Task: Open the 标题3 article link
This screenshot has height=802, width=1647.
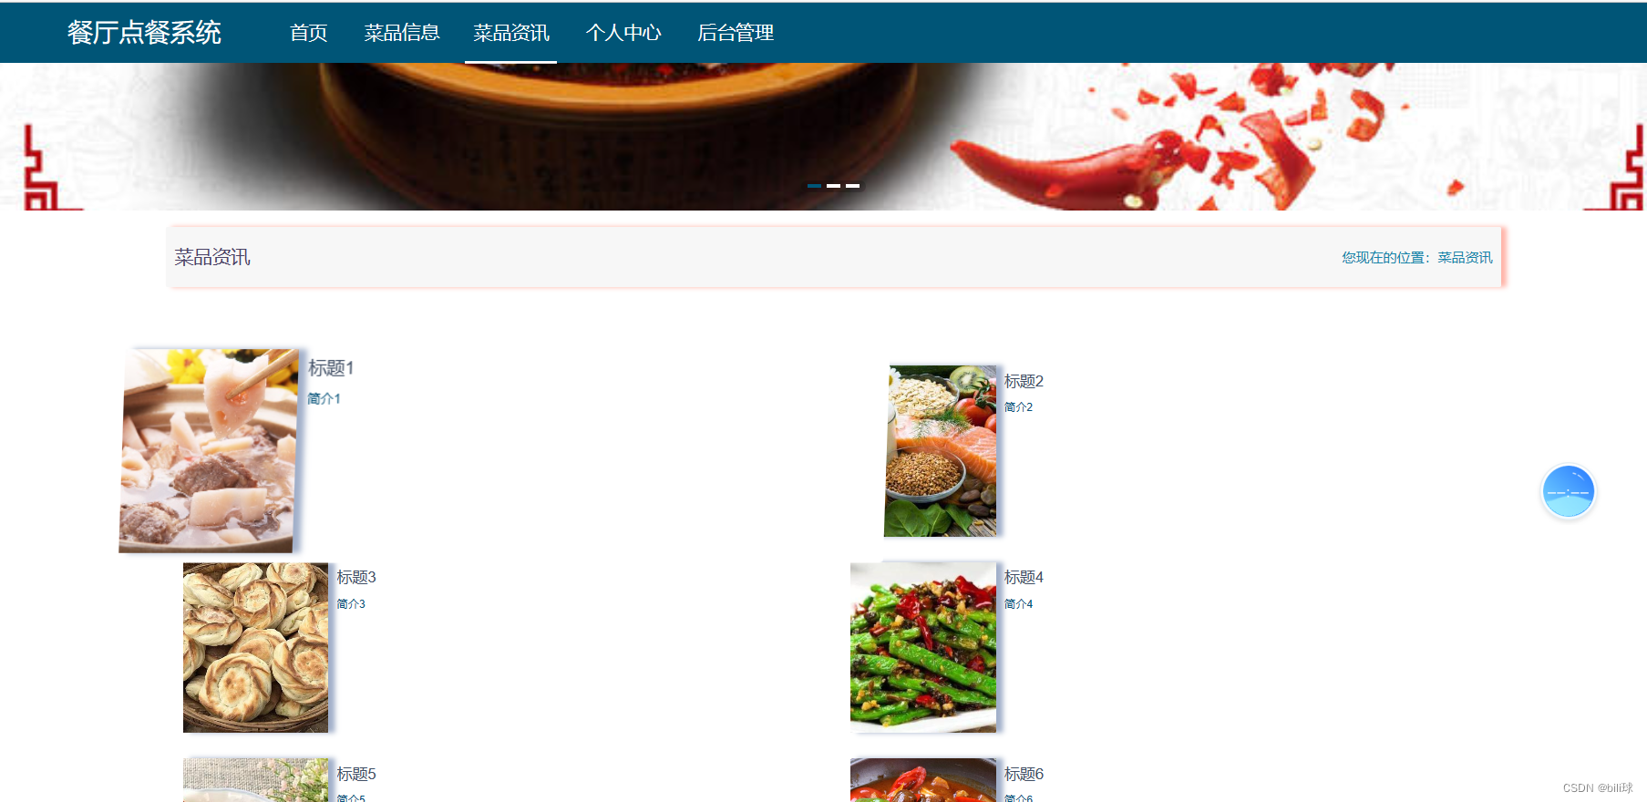Action: 356,577
